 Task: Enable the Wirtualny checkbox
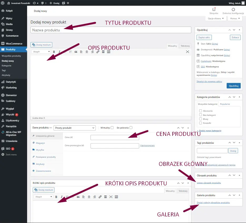pyautogui.click(x=112, y=128)
